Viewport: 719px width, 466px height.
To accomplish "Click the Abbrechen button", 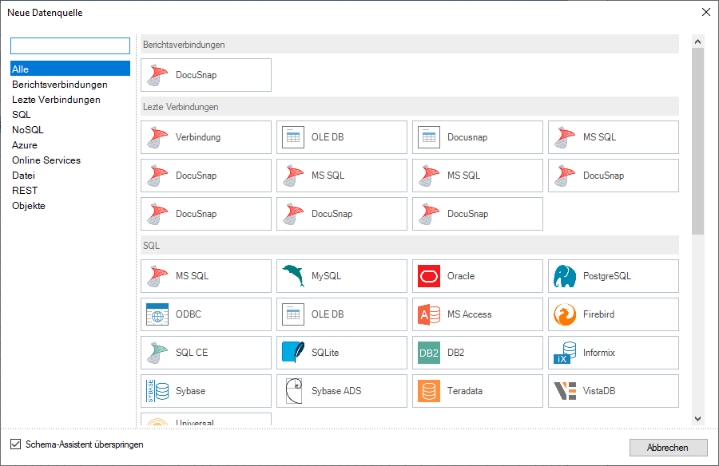I will click(668, 448).
